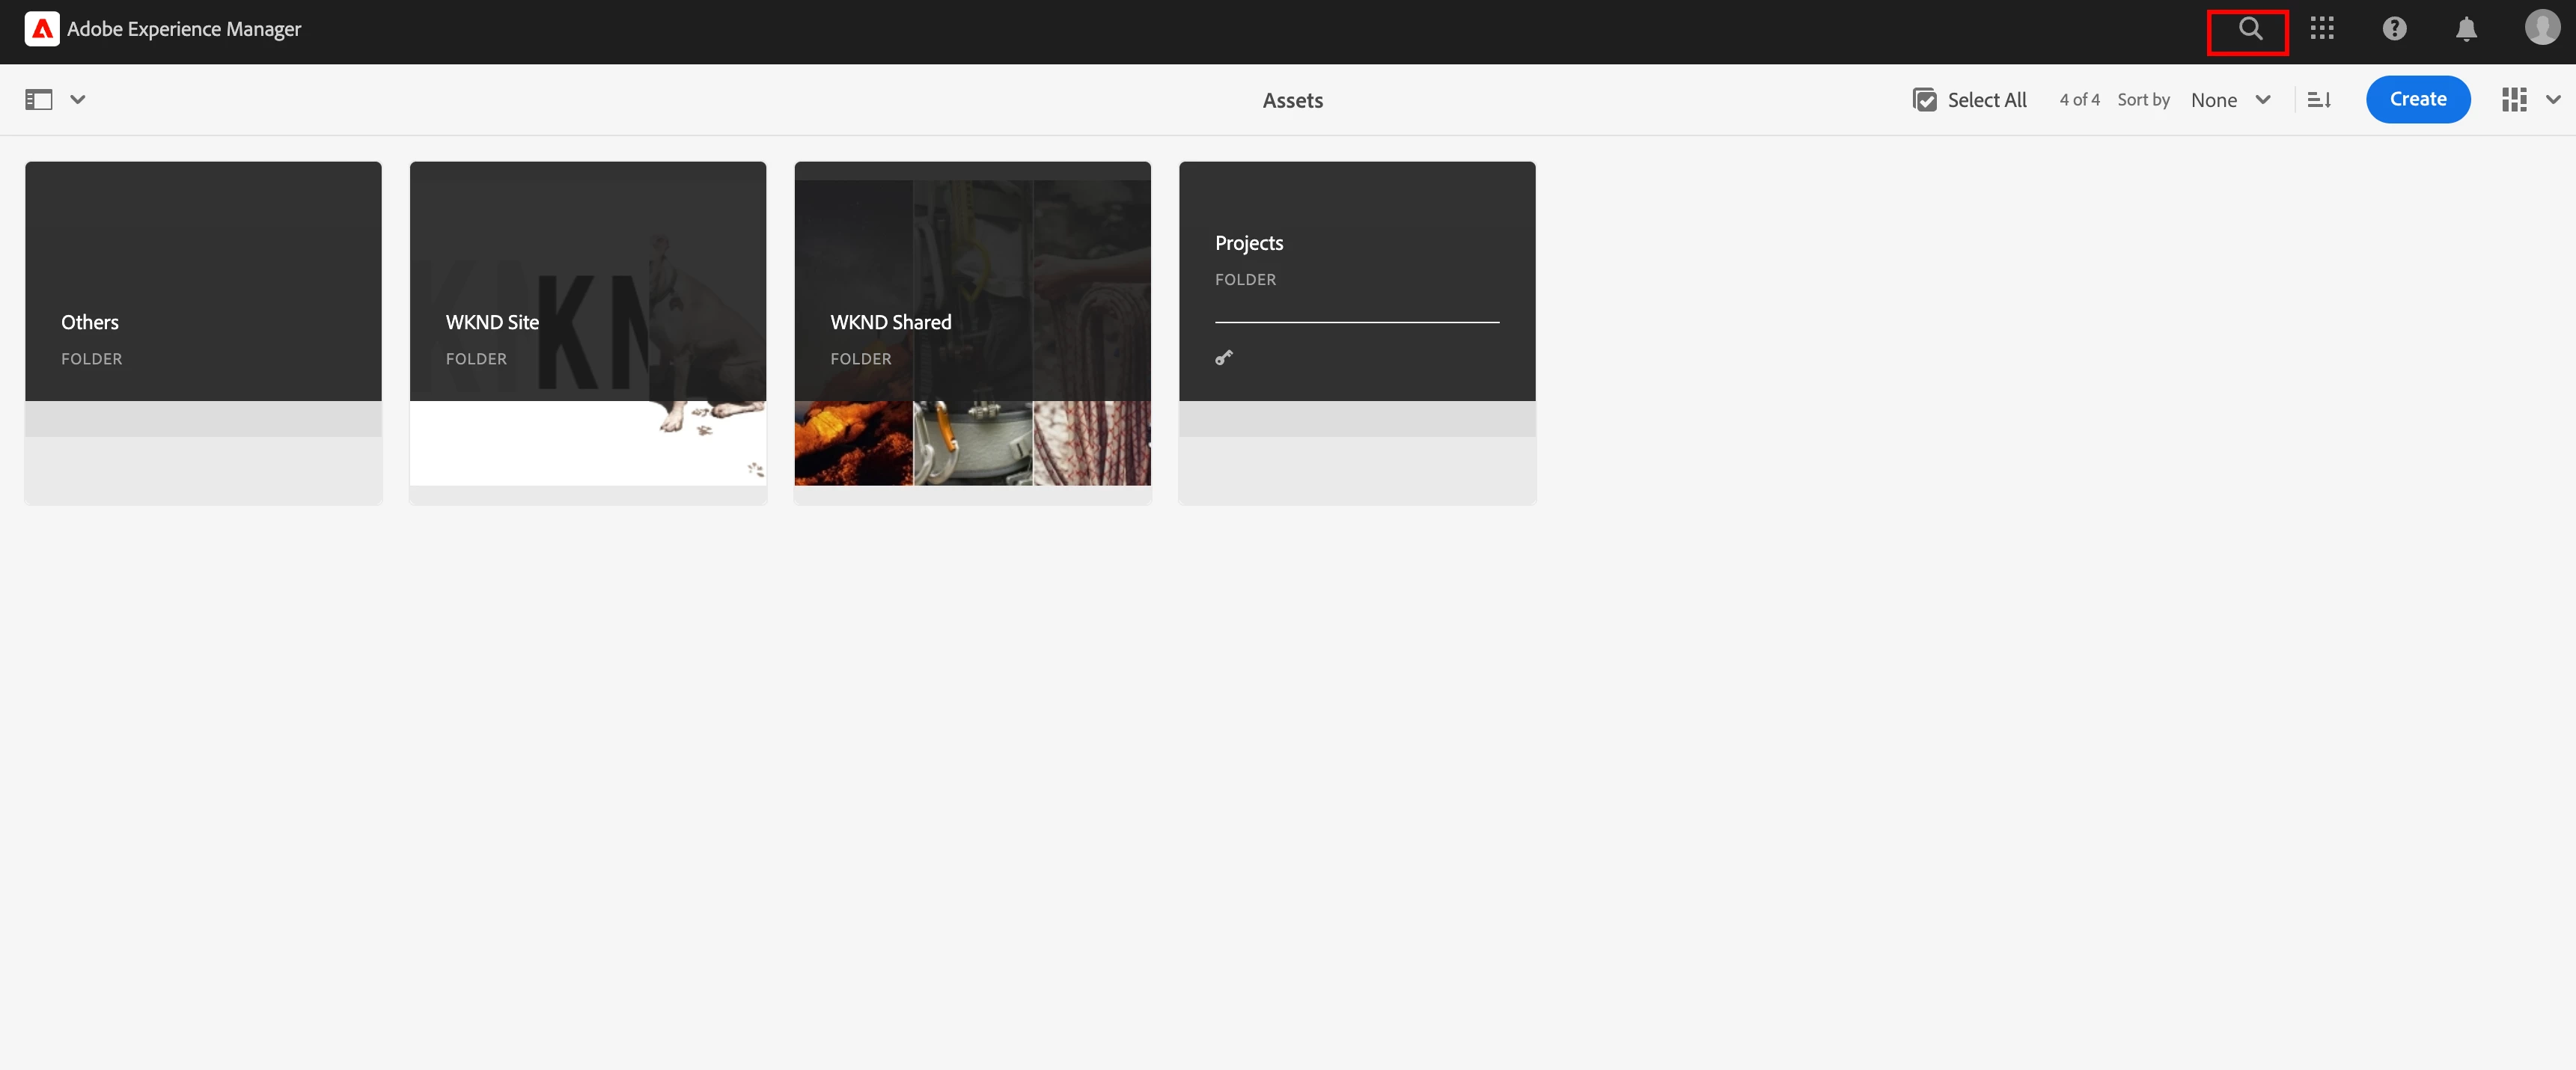Click the Adobe Experience Manager title

184,29
